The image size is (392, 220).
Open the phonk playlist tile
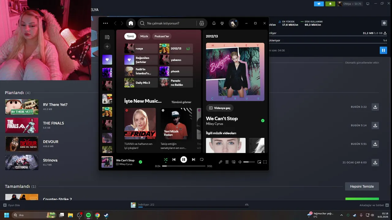pos(176,71)
